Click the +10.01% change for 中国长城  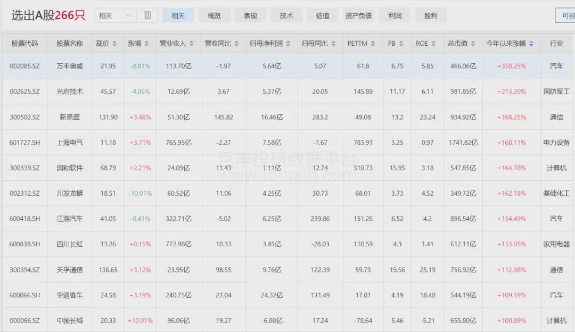[x=140, y=321]
